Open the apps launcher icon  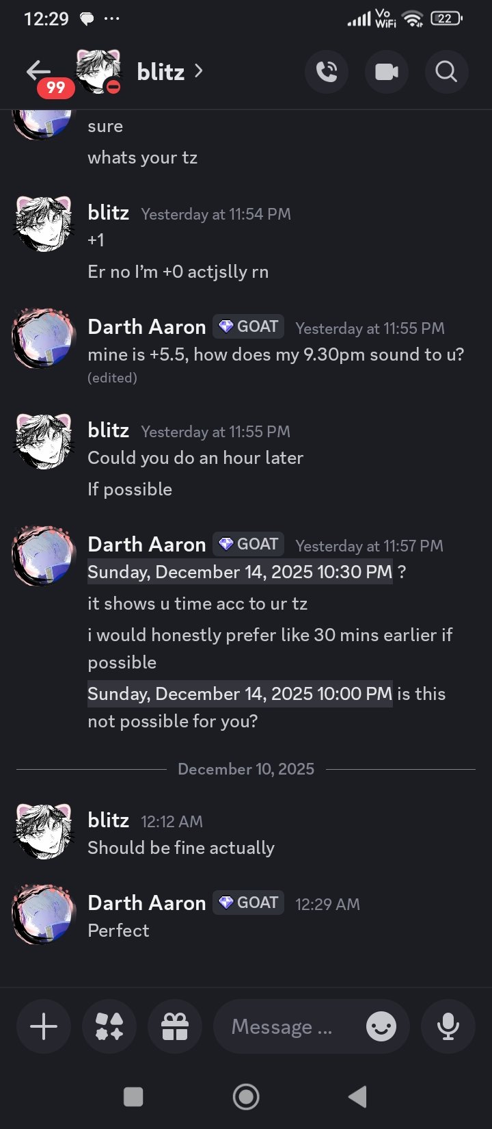click(x=109, y=1026)
